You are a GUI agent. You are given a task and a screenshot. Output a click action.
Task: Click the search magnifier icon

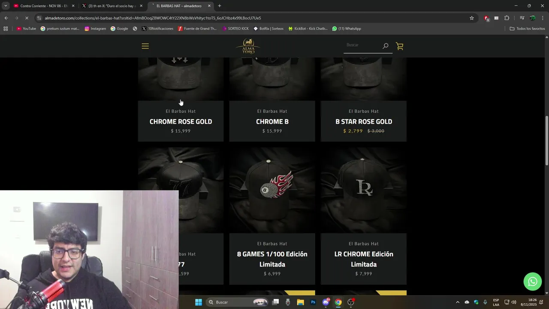pos(385,46)
